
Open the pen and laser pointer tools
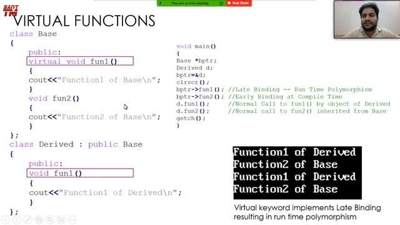coord(27,219)
